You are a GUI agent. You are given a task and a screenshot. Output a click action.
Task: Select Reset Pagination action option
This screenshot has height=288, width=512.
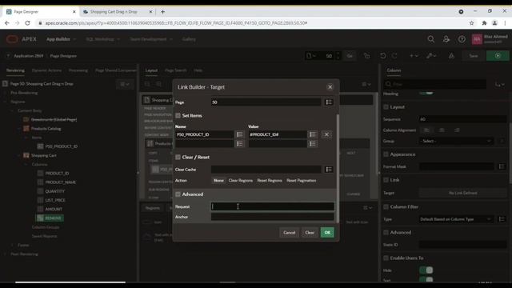point(301,180)
